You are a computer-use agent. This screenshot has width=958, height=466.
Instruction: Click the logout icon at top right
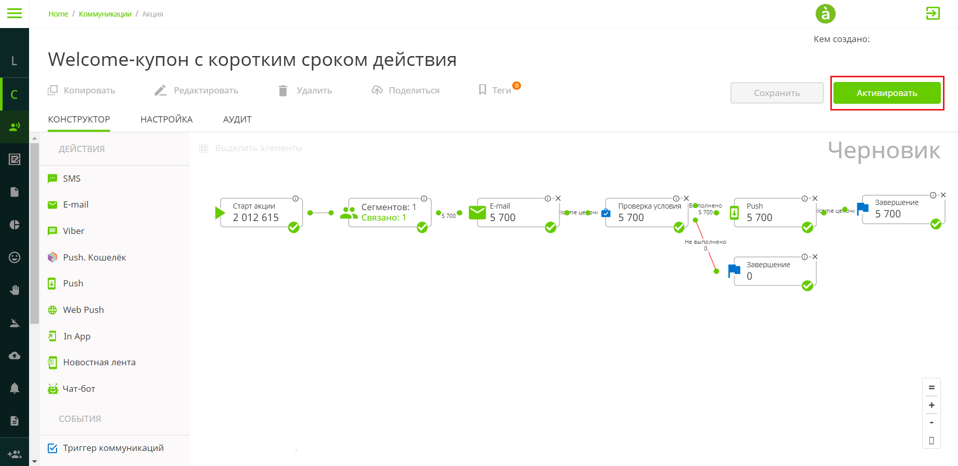933,13
